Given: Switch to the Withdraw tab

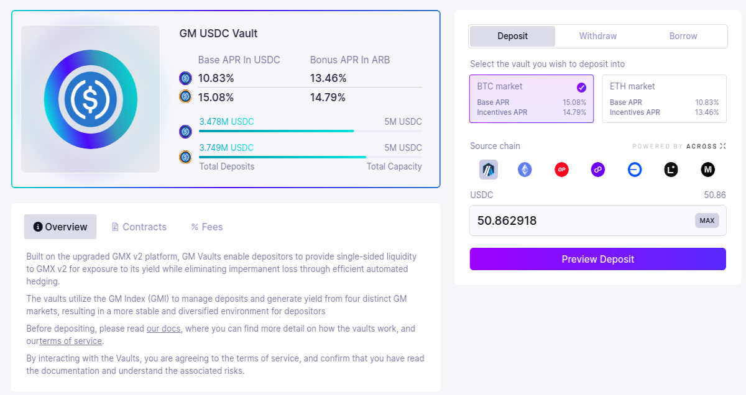Looking at the screenshot, I should tap(598, 36).
